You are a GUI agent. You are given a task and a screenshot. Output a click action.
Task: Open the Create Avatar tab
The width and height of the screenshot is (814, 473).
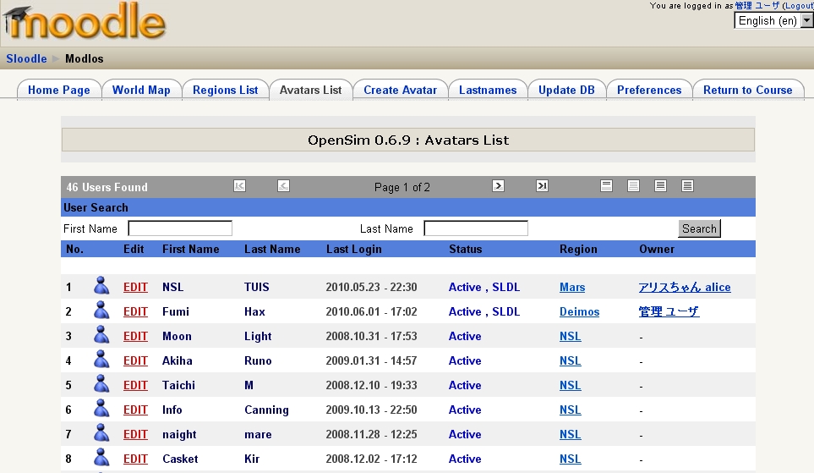400,91
